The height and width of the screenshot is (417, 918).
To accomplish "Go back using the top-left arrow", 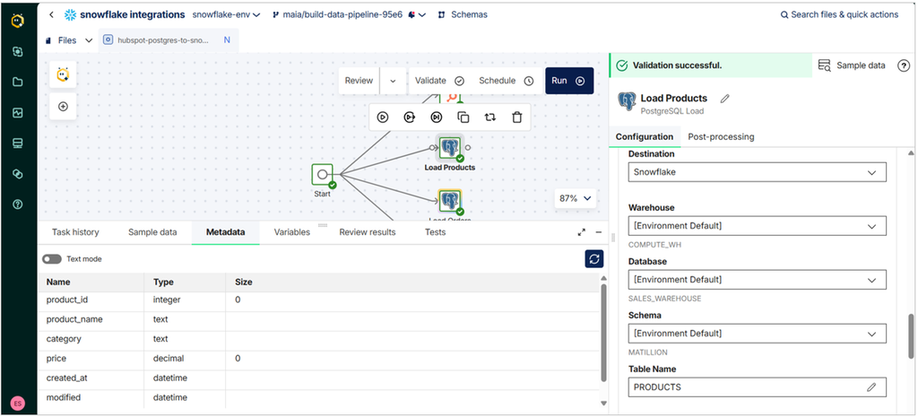I will tap(51, 14).
